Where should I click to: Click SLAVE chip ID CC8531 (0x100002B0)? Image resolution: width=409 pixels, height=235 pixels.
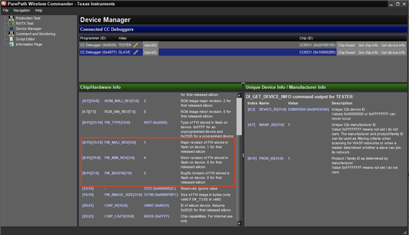317,52
